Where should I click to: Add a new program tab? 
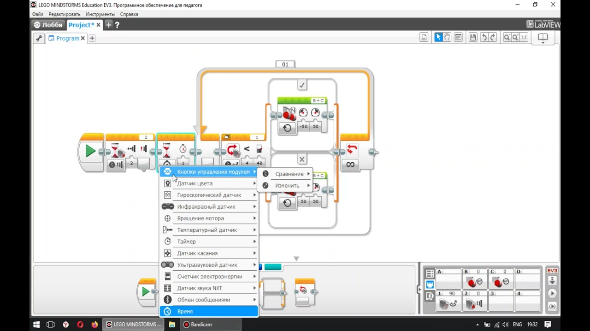click(92, 38)
